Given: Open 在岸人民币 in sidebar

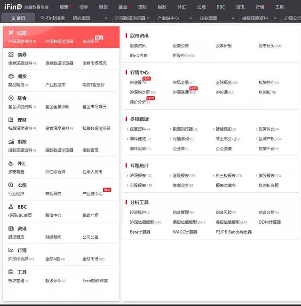Looking at the screenshot, I should pos(92,172).
